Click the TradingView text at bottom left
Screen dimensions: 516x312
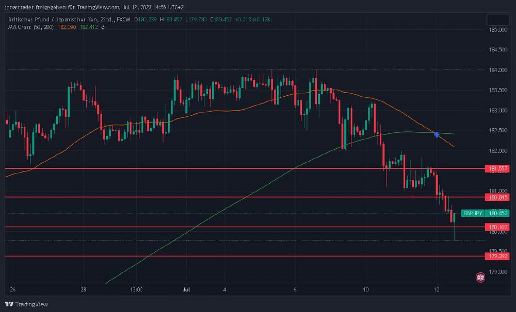(x=31, y=304)
